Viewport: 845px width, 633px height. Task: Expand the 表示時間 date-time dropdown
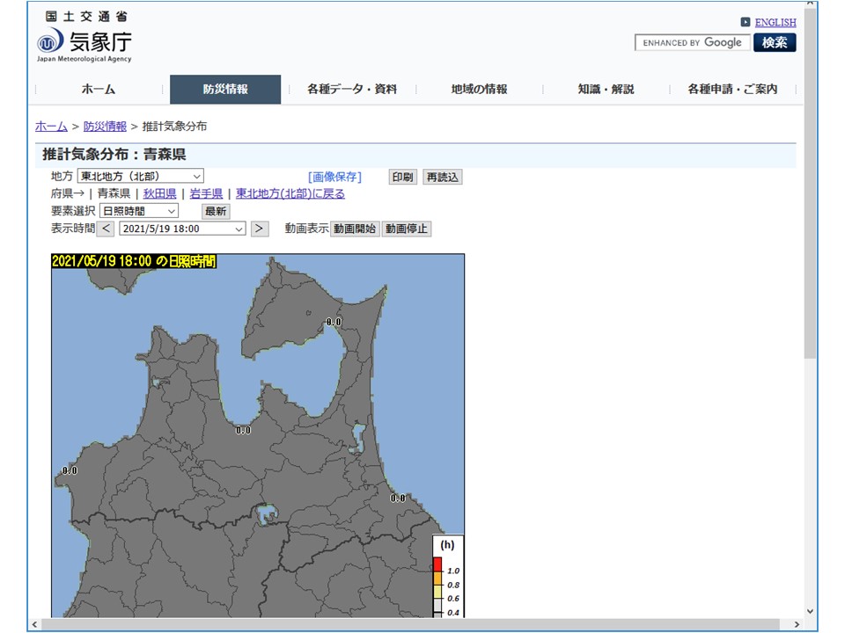(182, 229)
